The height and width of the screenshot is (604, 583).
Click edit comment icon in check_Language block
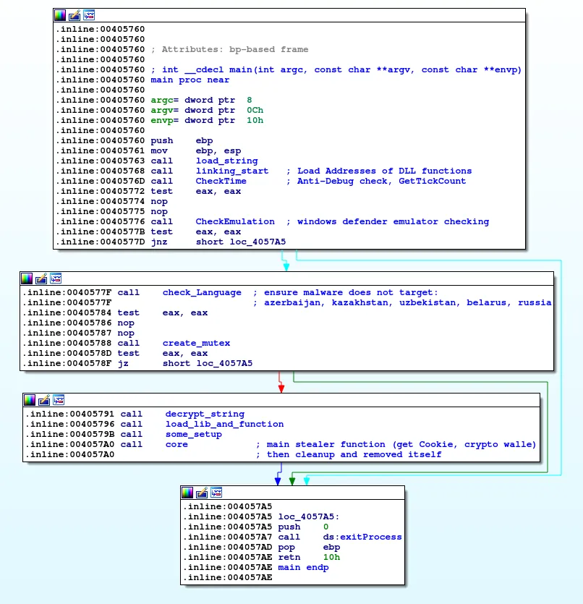click(41, 278)
